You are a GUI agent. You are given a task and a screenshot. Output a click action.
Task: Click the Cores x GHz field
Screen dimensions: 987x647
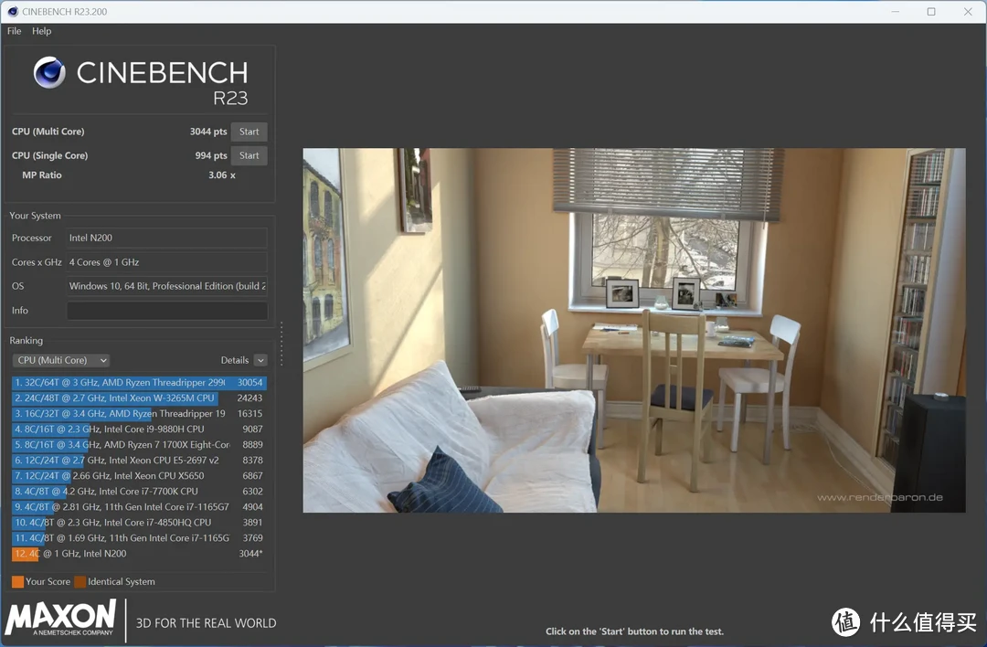167,262
